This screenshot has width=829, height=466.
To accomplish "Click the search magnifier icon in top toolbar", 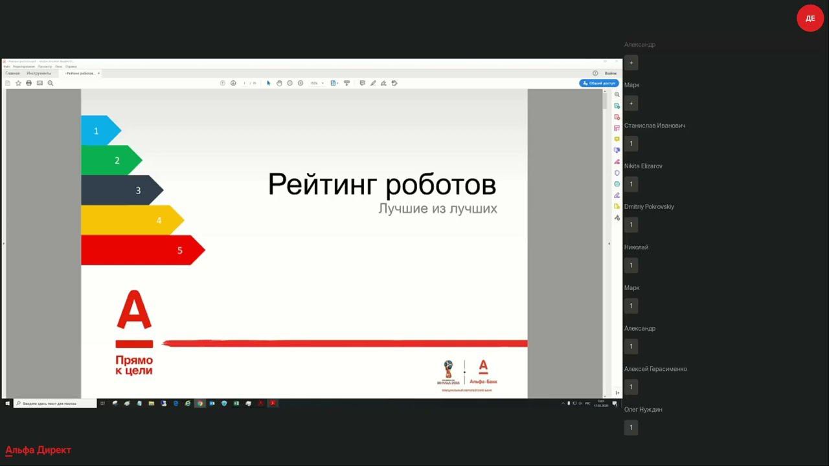I will pos(50,83).
